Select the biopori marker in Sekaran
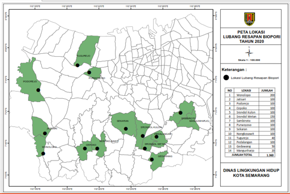 [126, 129]
